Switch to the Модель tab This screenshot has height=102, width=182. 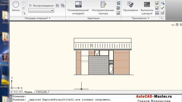click(x=28, y=92)
